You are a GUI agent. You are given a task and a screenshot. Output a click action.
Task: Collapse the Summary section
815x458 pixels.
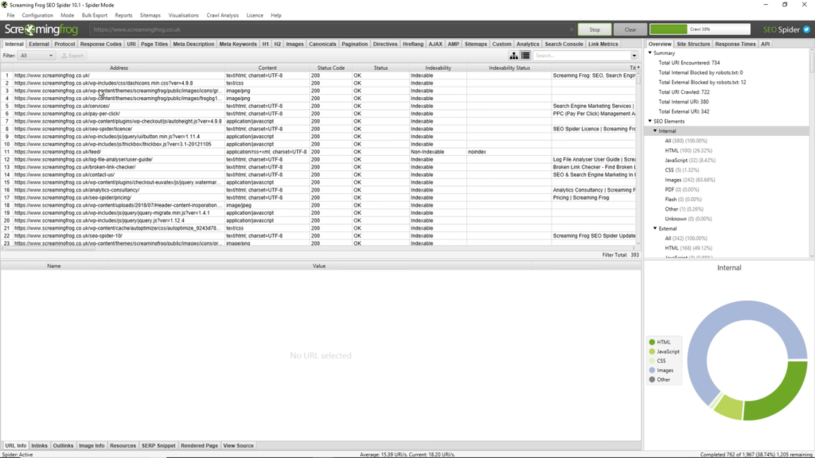click(649, 53)
